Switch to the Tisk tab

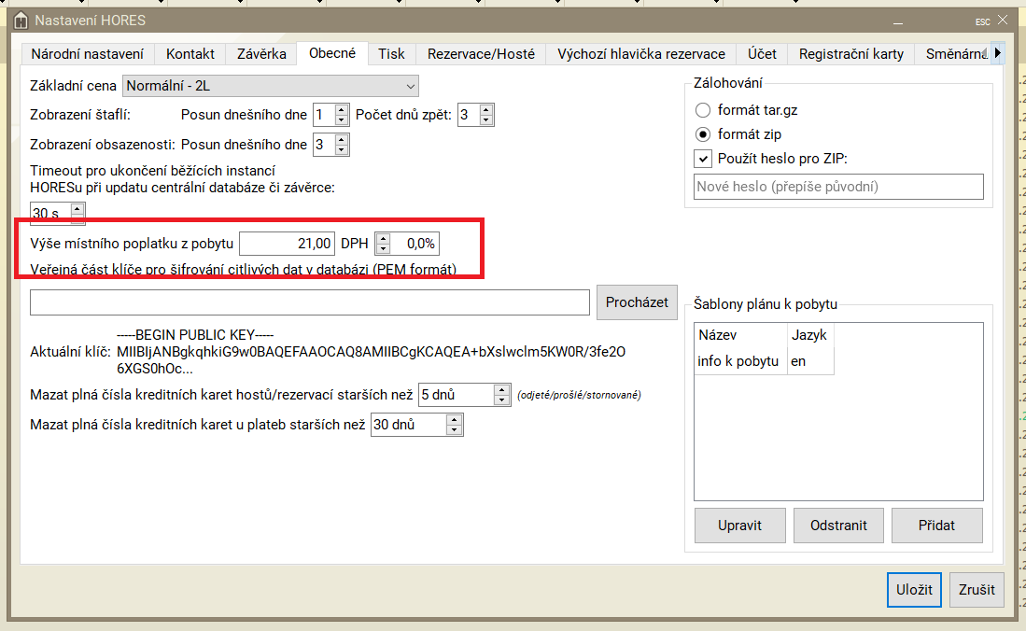point(391,54)
